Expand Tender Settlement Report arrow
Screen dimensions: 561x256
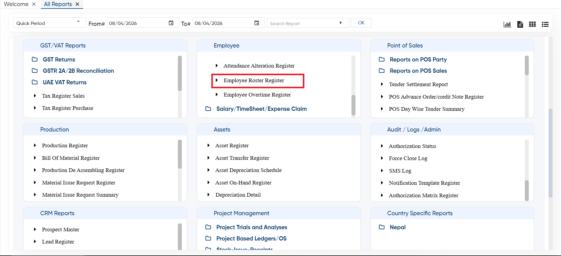pos(382,84)
